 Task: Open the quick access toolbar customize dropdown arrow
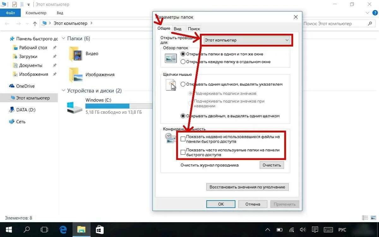pyautogui.click(x=28, y=5)
